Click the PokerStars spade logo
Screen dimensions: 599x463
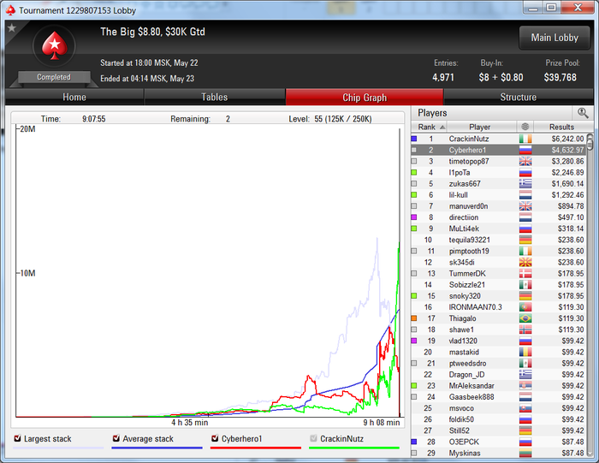pyautogui.click(x=54, y=46)
